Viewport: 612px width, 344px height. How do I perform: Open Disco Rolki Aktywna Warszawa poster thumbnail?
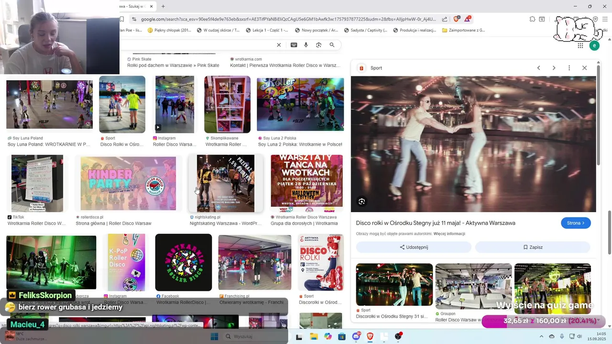pos(320,262)
